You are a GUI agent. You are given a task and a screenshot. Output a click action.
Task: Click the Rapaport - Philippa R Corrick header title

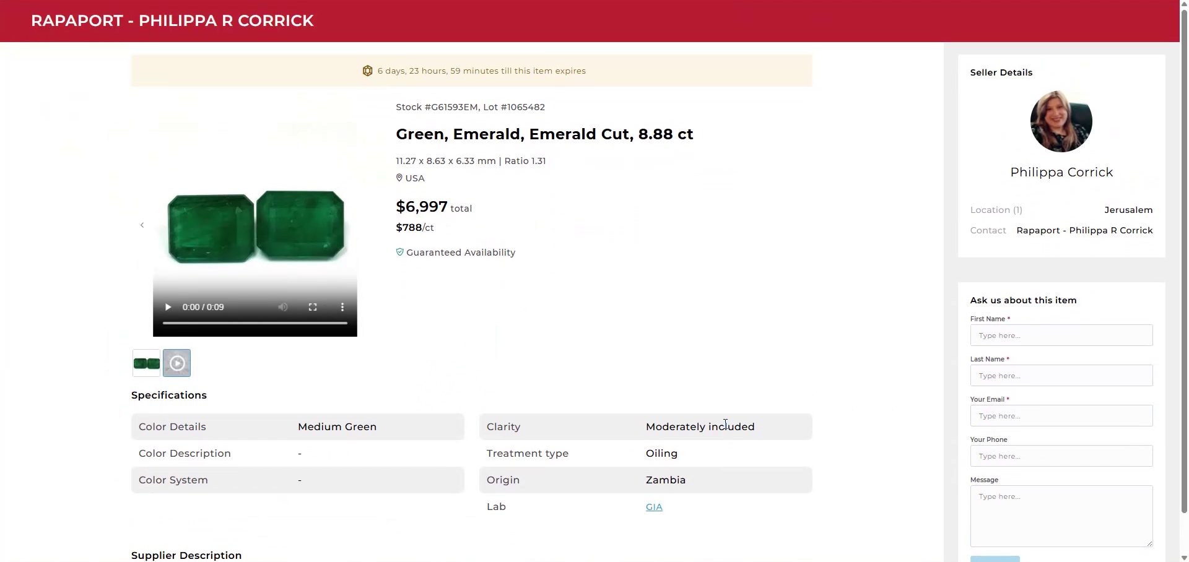pos(172,21)
